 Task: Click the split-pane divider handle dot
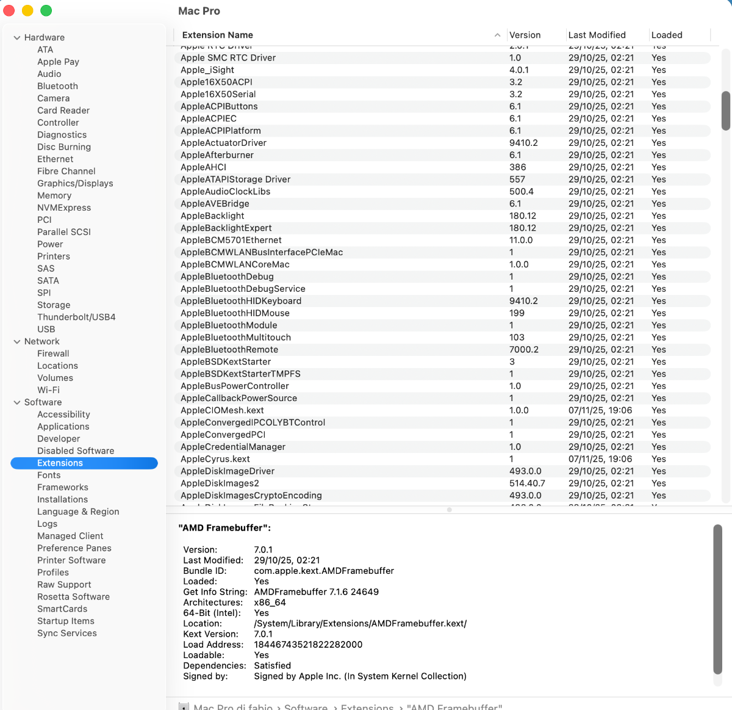[450, 510]
